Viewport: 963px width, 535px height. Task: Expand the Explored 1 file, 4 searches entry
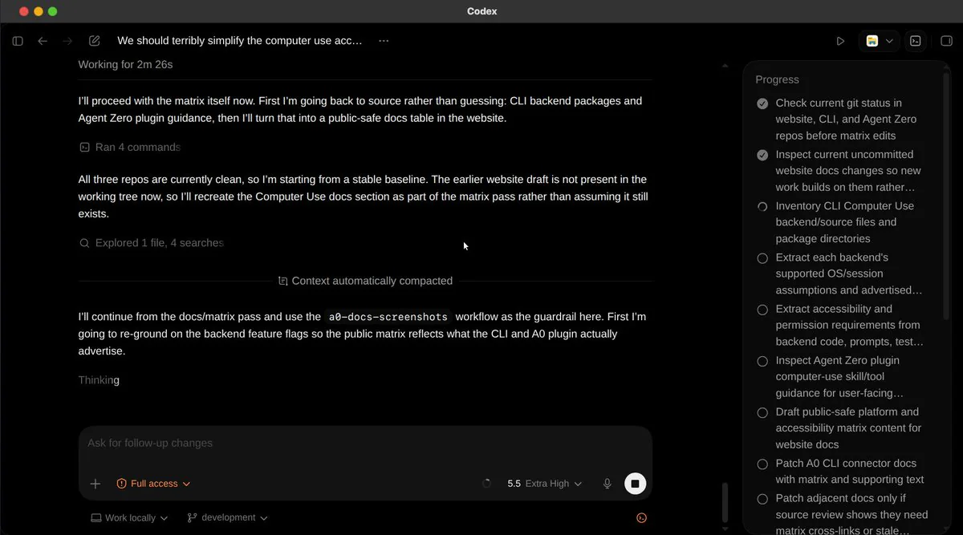(x=152, y=243)
